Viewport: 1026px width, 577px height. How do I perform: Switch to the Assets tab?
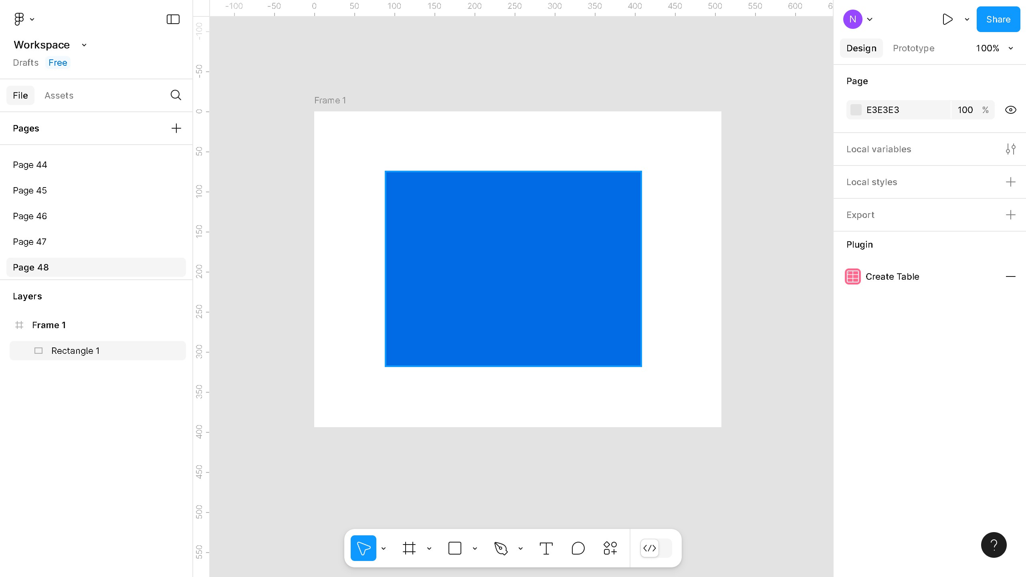(59, 95)
